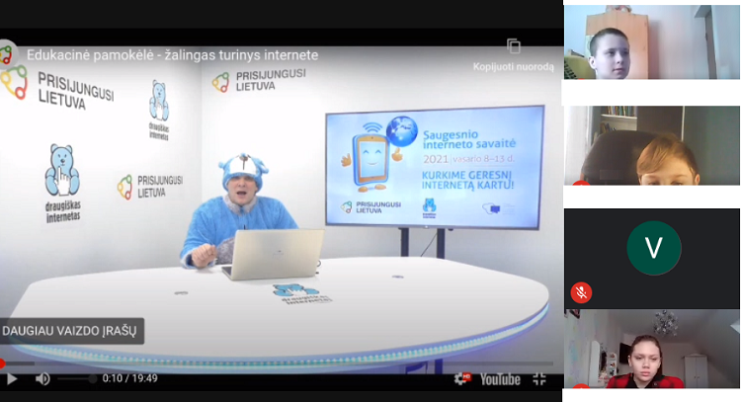Copy link via Kopijuoti nuorodą icon
The image size is (741, 402).
click(x=514, y=46)
